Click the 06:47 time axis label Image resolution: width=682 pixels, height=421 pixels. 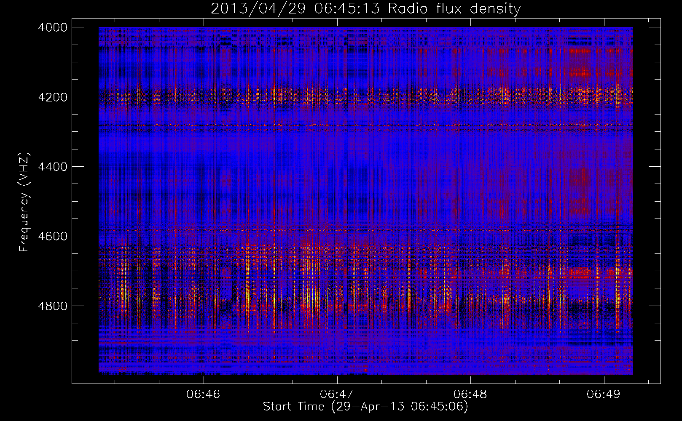(x=337, y=394)
